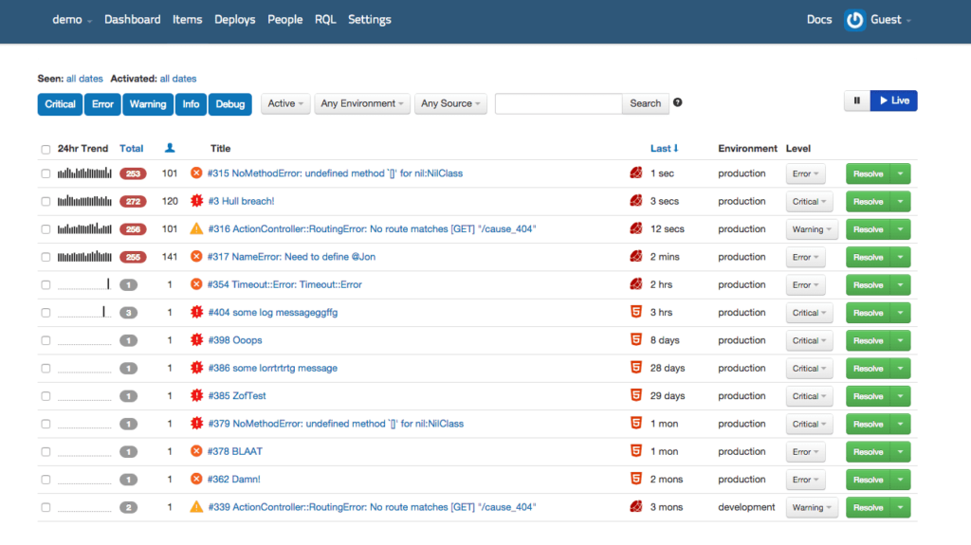Click the error icon beside #317 NameError
Image resolution: width=971 pixels, height=545 pixels.
(196, 257)
